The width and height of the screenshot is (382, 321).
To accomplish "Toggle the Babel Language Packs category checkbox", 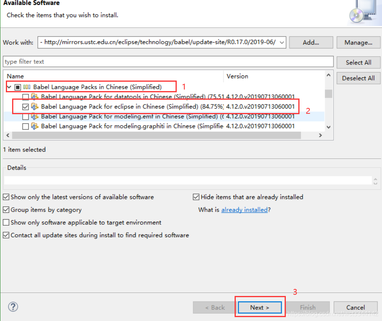I will point(18,87).
